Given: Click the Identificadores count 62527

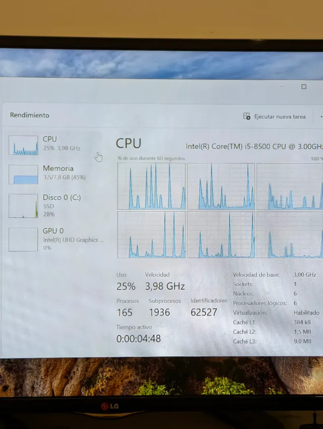Looking at the screenshot, I should (204, 312).
